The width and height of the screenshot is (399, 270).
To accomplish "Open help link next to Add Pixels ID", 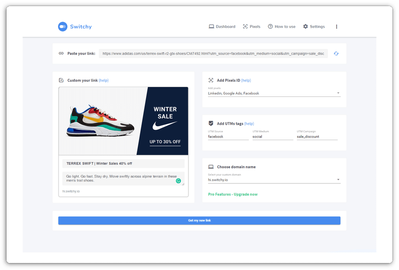I will tap(246, 80).
